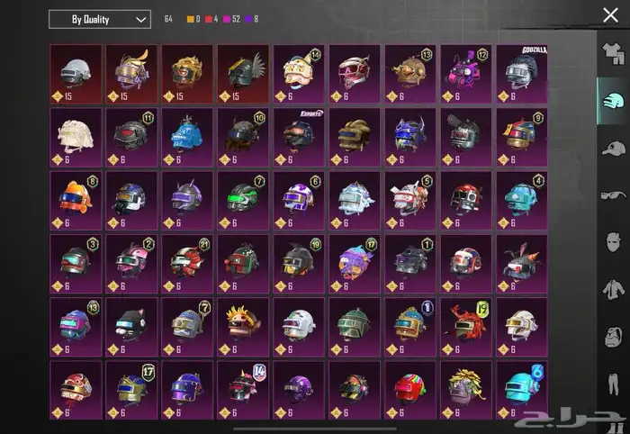Image resolution: width=630 pixels, height=434 pixels.
Task: Select the Esports labeled helmet
Action: click(299, 137)
